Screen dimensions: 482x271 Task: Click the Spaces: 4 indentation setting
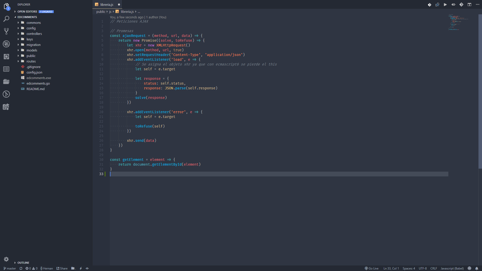(x=409, y=268)
